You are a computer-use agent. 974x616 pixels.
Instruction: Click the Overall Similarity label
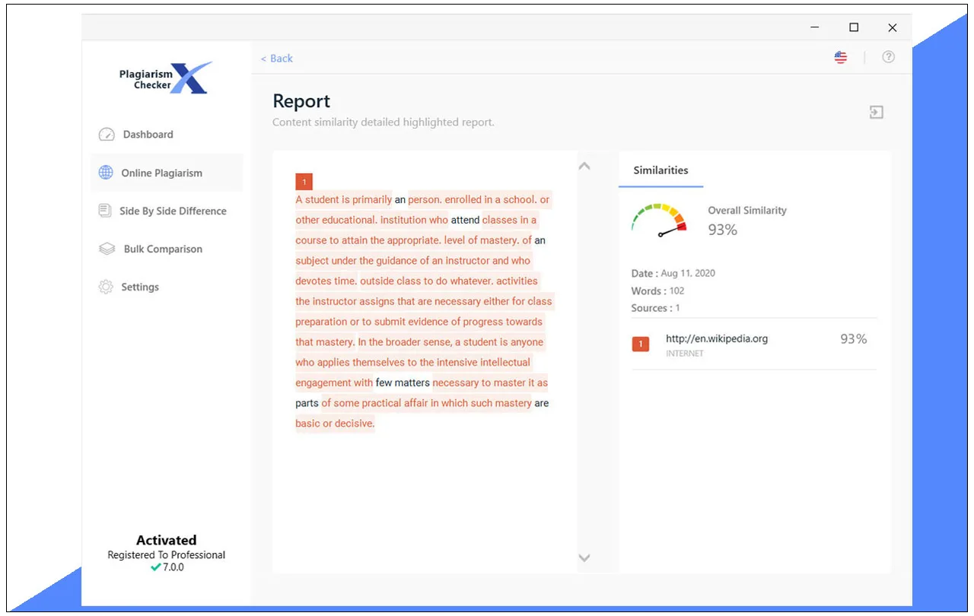747,211
